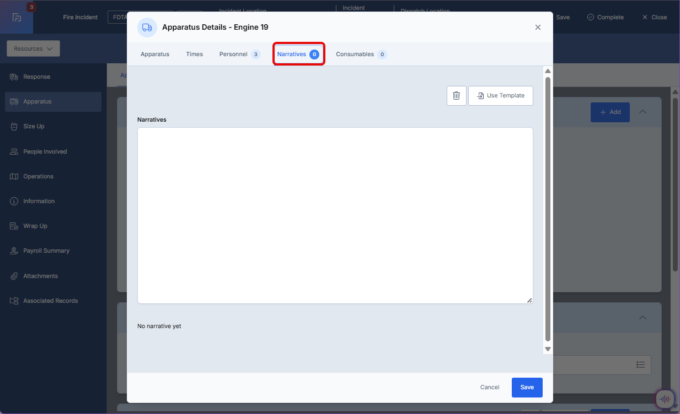Image resolution: width=680 pixels, height=414 pixels.
Task: Click the blue Add button behind dialog
Action: [x=610, y=112]
